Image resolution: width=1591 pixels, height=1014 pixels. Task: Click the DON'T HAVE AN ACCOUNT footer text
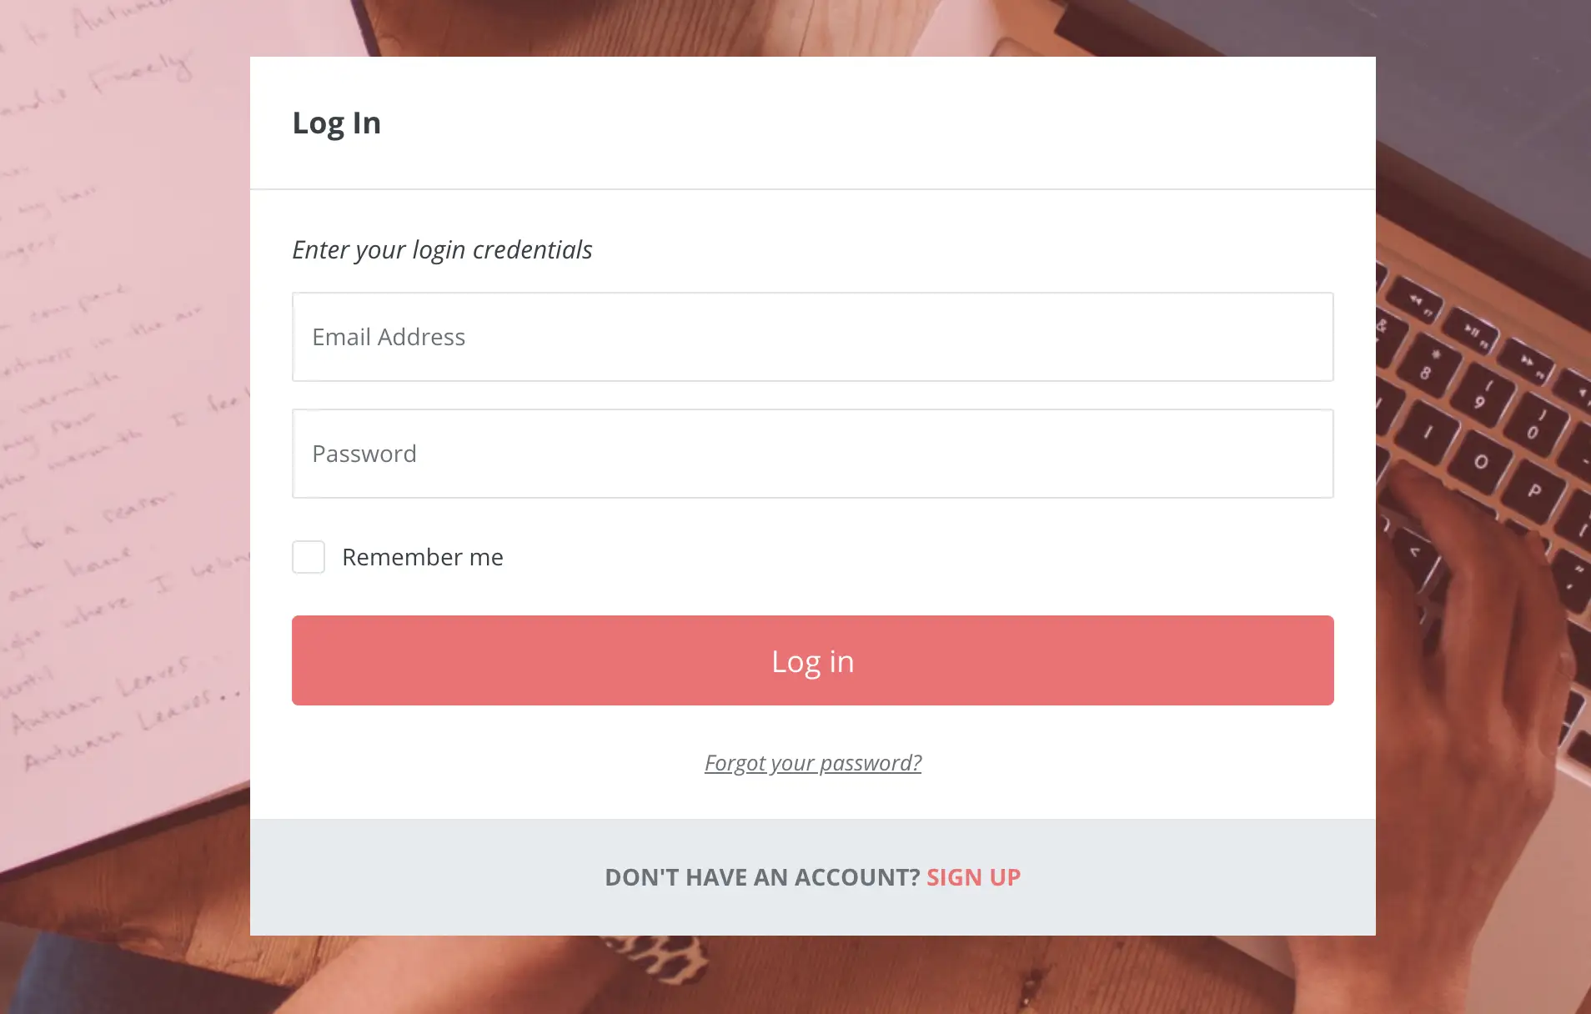(x=760, y=876)
